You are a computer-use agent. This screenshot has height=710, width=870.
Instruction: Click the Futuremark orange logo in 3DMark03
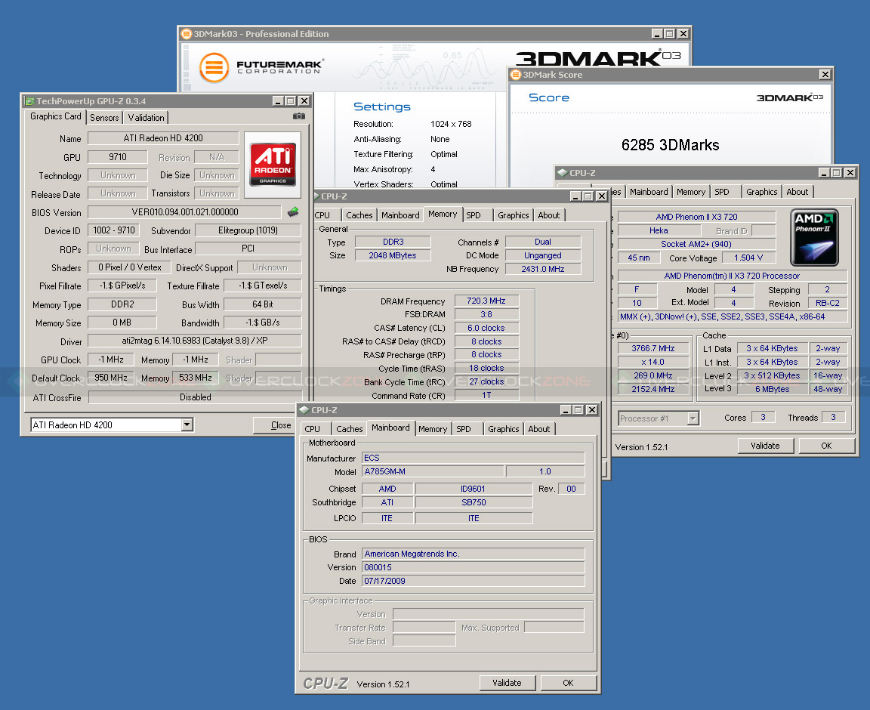214,67
